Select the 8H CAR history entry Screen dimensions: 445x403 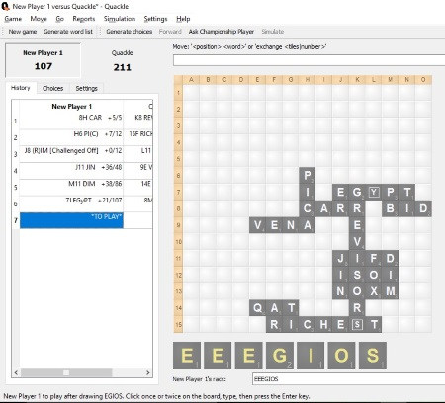(x=71, y=121)
